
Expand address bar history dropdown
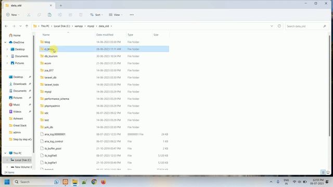point(272,26)
